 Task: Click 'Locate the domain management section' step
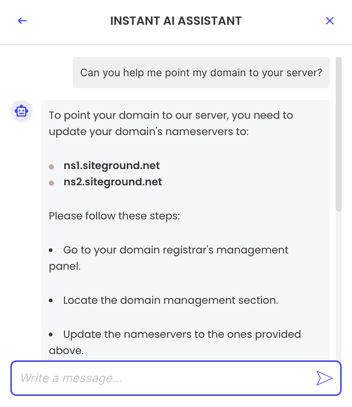point(171,300)
